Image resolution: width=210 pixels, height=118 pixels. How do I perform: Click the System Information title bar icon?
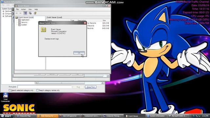2,2
